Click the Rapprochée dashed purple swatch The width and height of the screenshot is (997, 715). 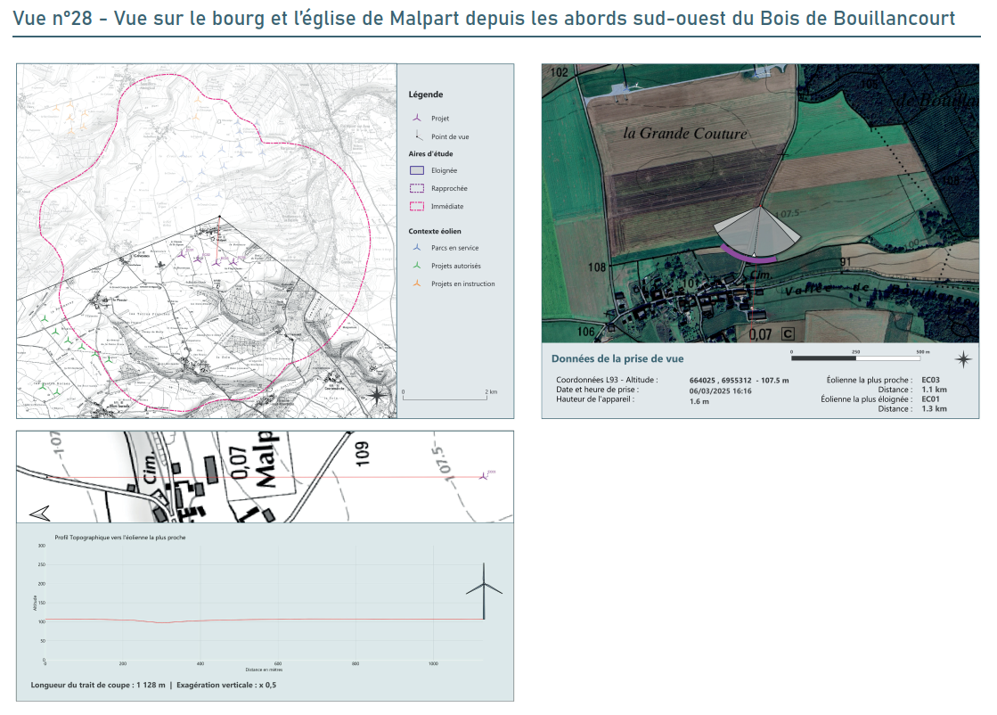pyautogui.click(x=416, y=188)
